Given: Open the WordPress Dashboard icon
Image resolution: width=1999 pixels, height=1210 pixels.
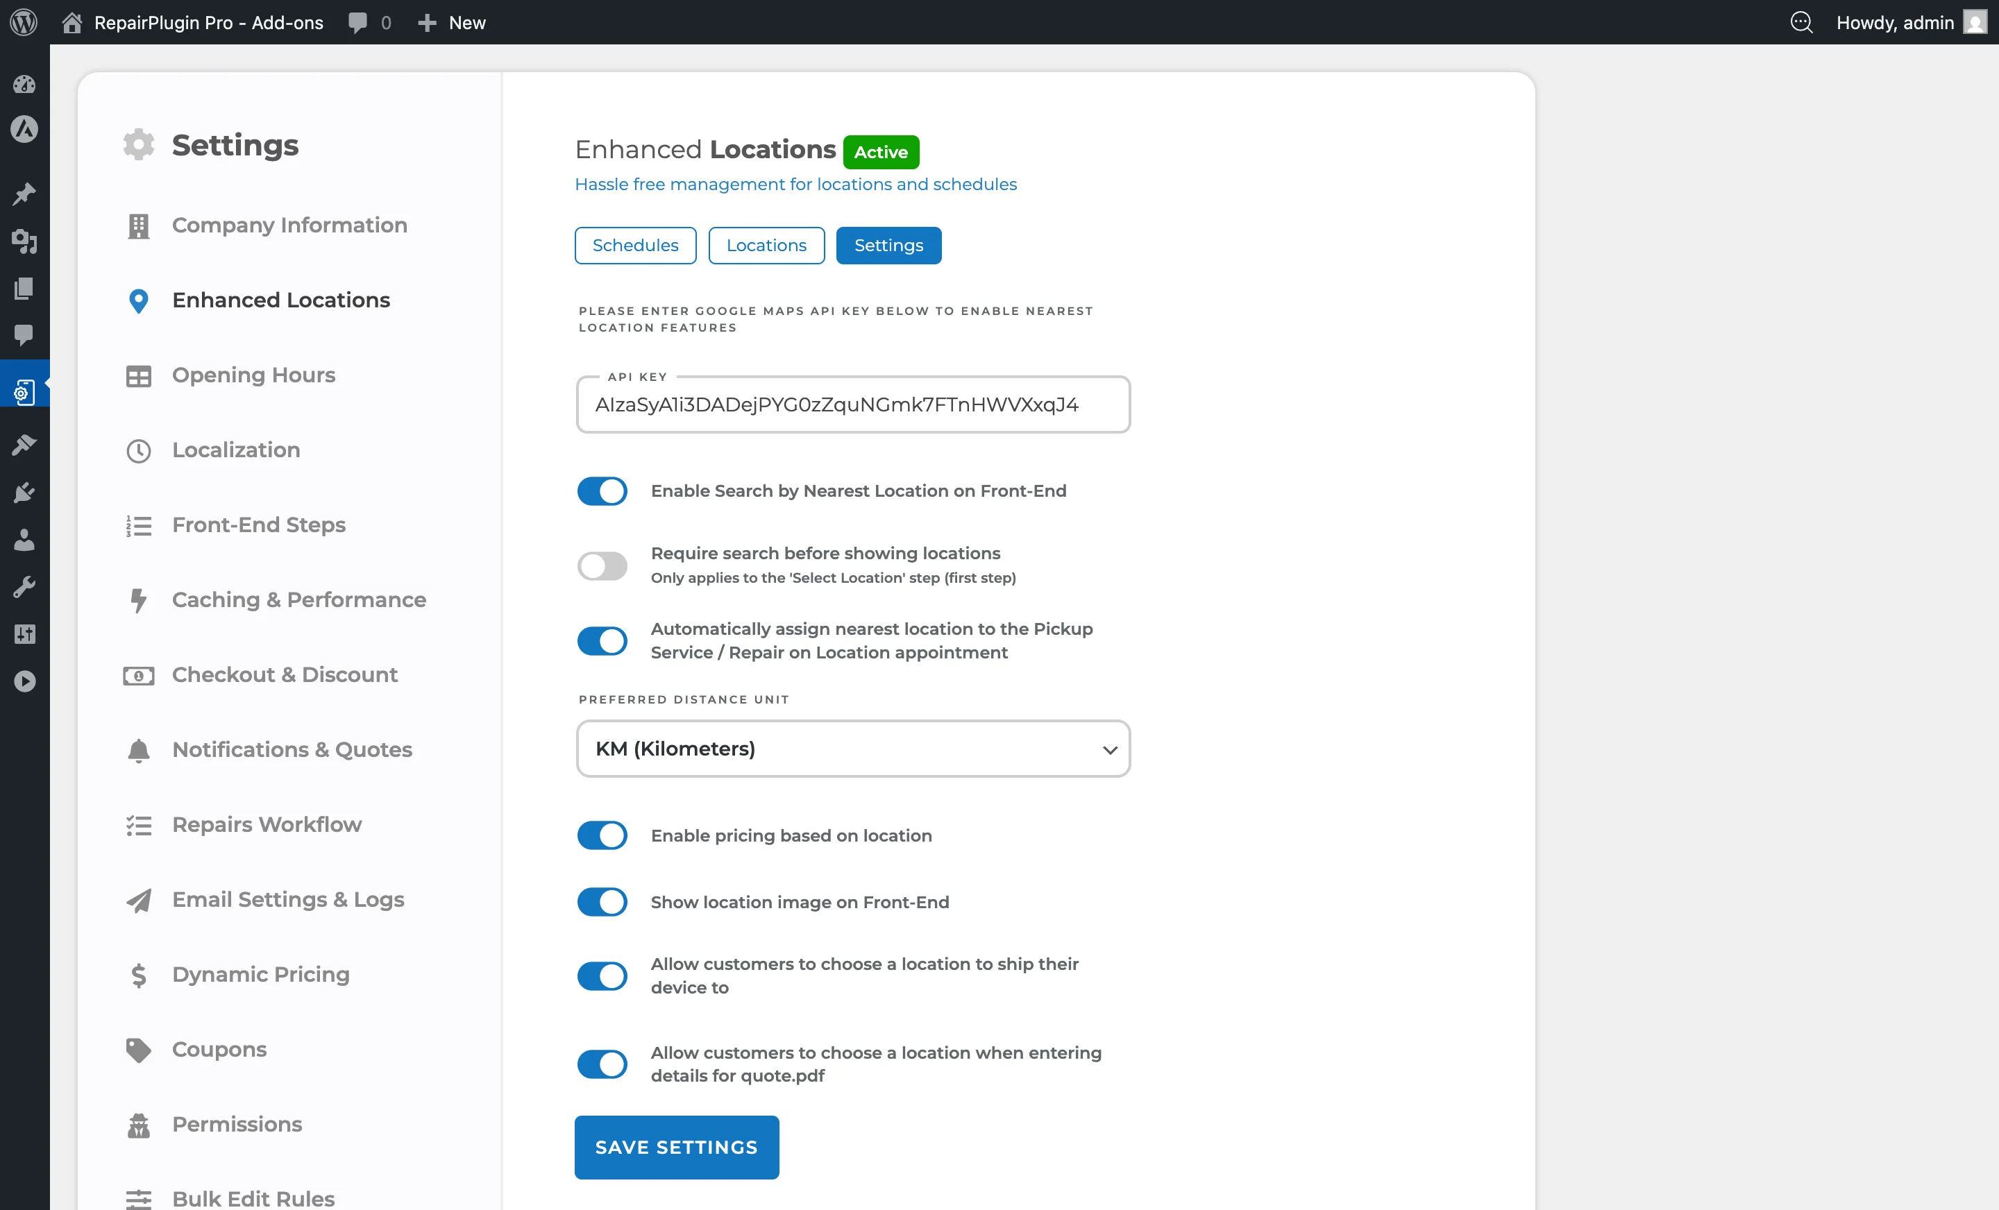Looking at the screenshot, I should [24, 85].
